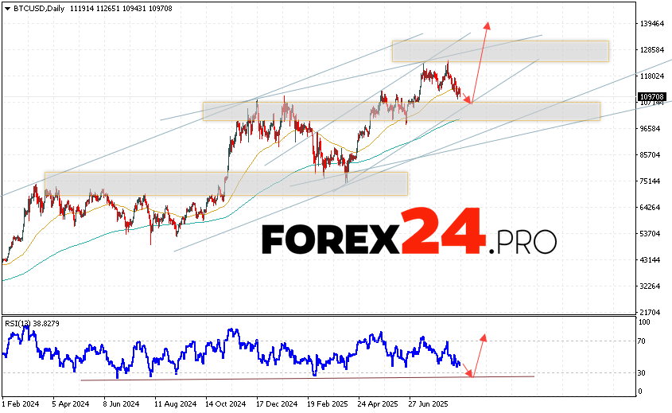The image size is (672, 413).
Task: Click the FOREX24.PRO watermark logo
Action: 409,232
